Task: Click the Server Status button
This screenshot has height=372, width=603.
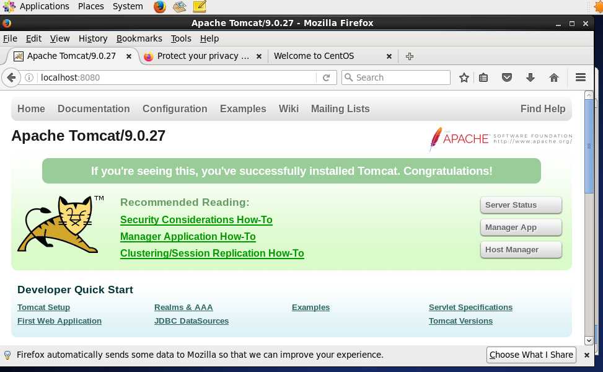Action: (x=521, y=205)
